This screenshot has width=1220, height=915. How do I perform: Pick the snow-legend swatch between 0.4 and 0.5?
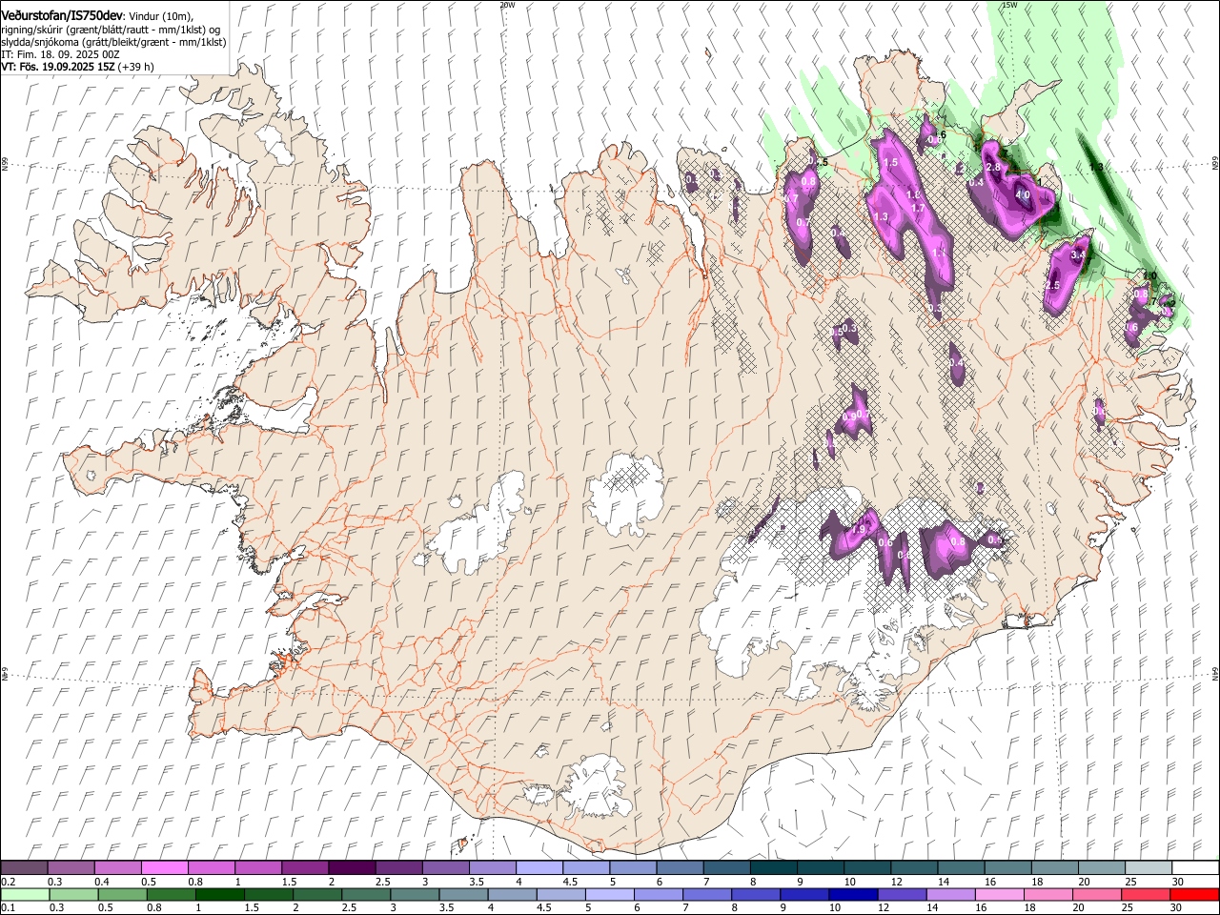pyautogui.click(x=117, y=868)
